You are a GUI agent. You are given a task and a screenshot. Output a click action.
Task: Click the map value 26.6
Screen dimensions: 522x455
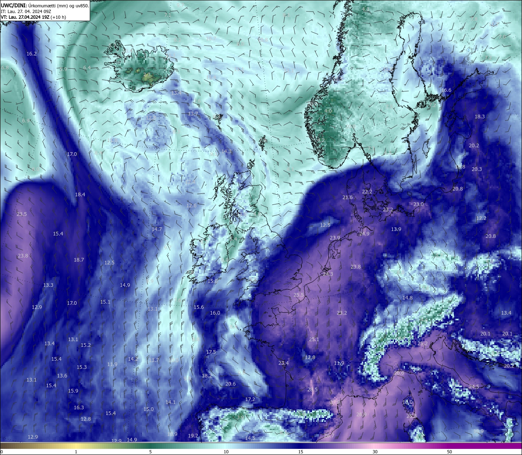[x=399, y=373]
